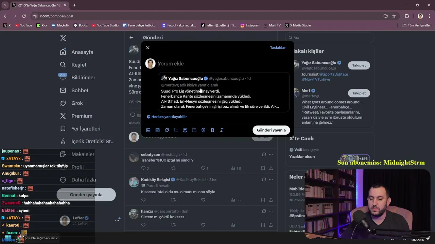The image size is (435, 244).
Task: Follow Yağız Sabuncuoğlu with Takip et
Action: coord(359,65)
